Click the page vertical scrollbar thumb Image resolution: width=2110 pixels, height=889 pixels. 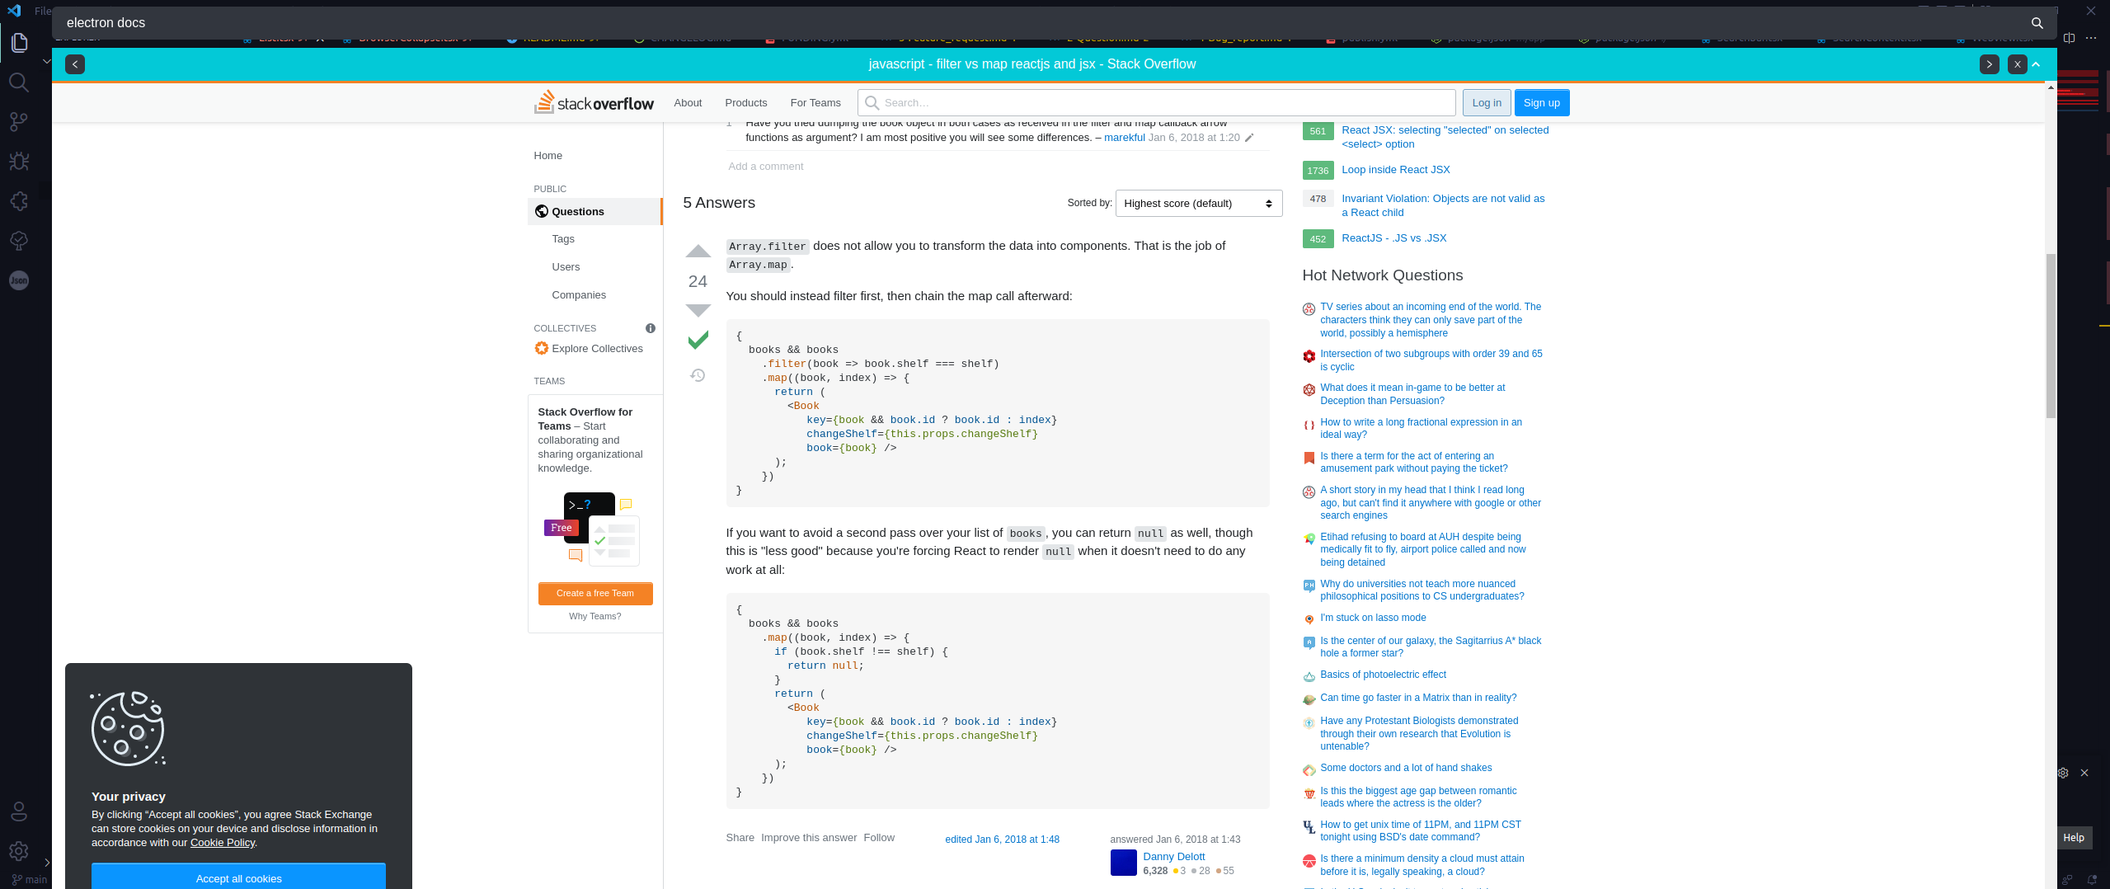(x=2051, y=336)
